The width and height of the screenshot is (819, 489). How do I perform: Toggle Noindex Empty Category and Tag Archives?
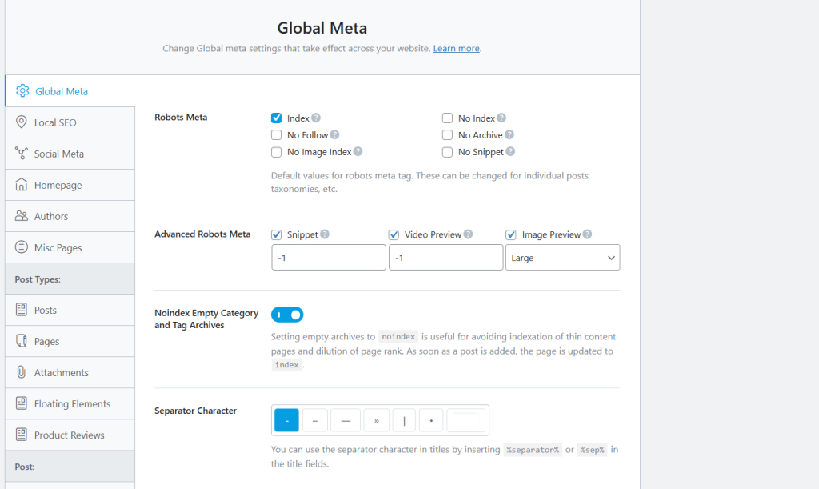click(287, 315)
